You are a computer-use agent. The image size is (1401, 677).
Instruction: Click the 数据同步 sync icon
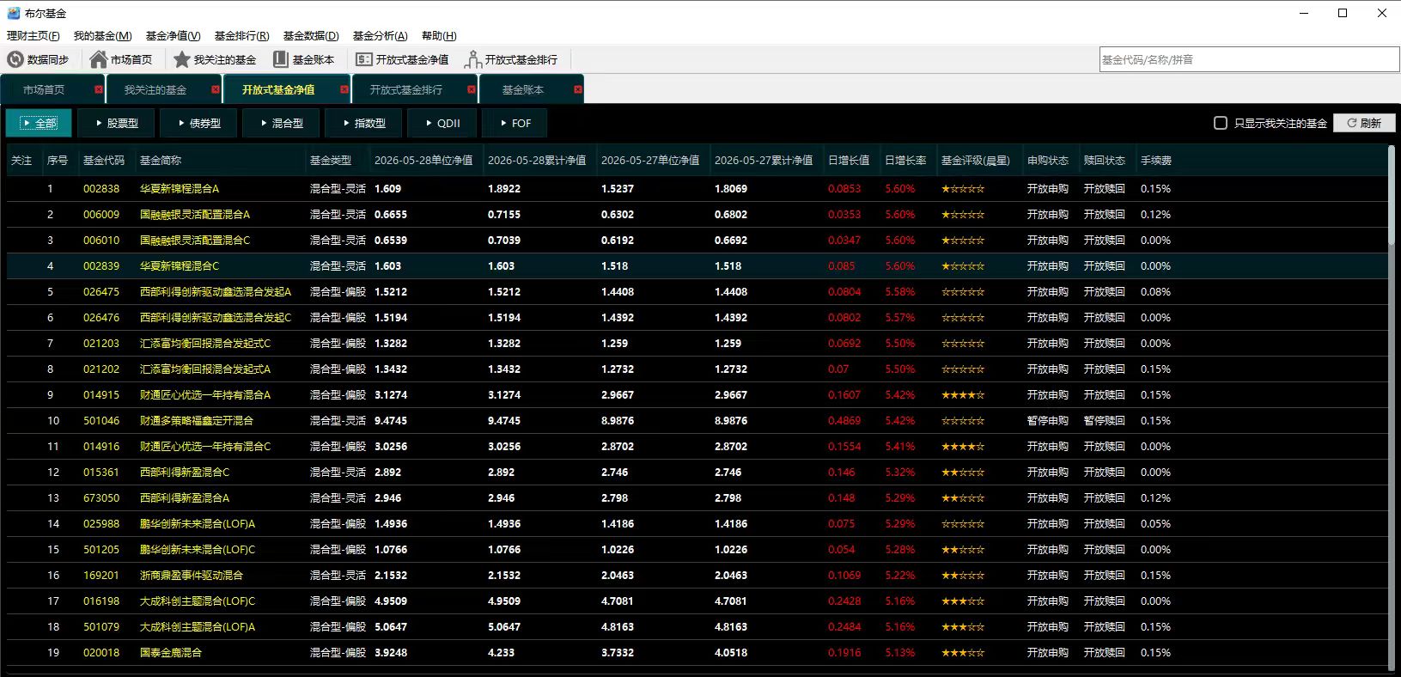(x=15, y=59)
